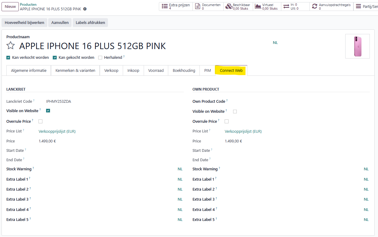Translate Own Product Extra Label 2 via NL
The height and width of the screenshot is (237, 378).
366,189
